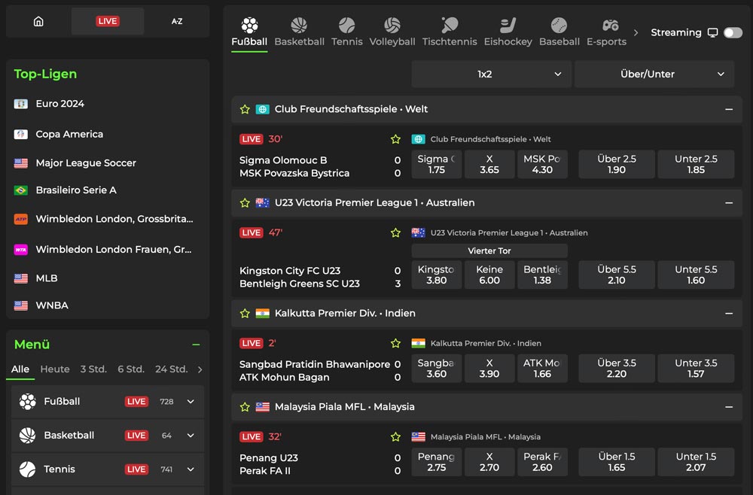This screenshot has width=753, height=495.
Task: Open the Über/Unter market dropdown
Action: click(x=654, y=74)
